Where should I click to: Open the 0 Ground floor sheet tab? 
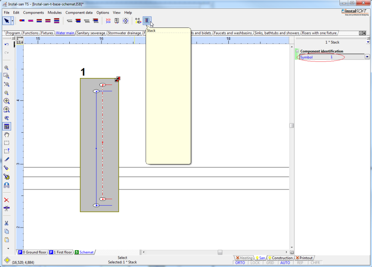[32, 252]
